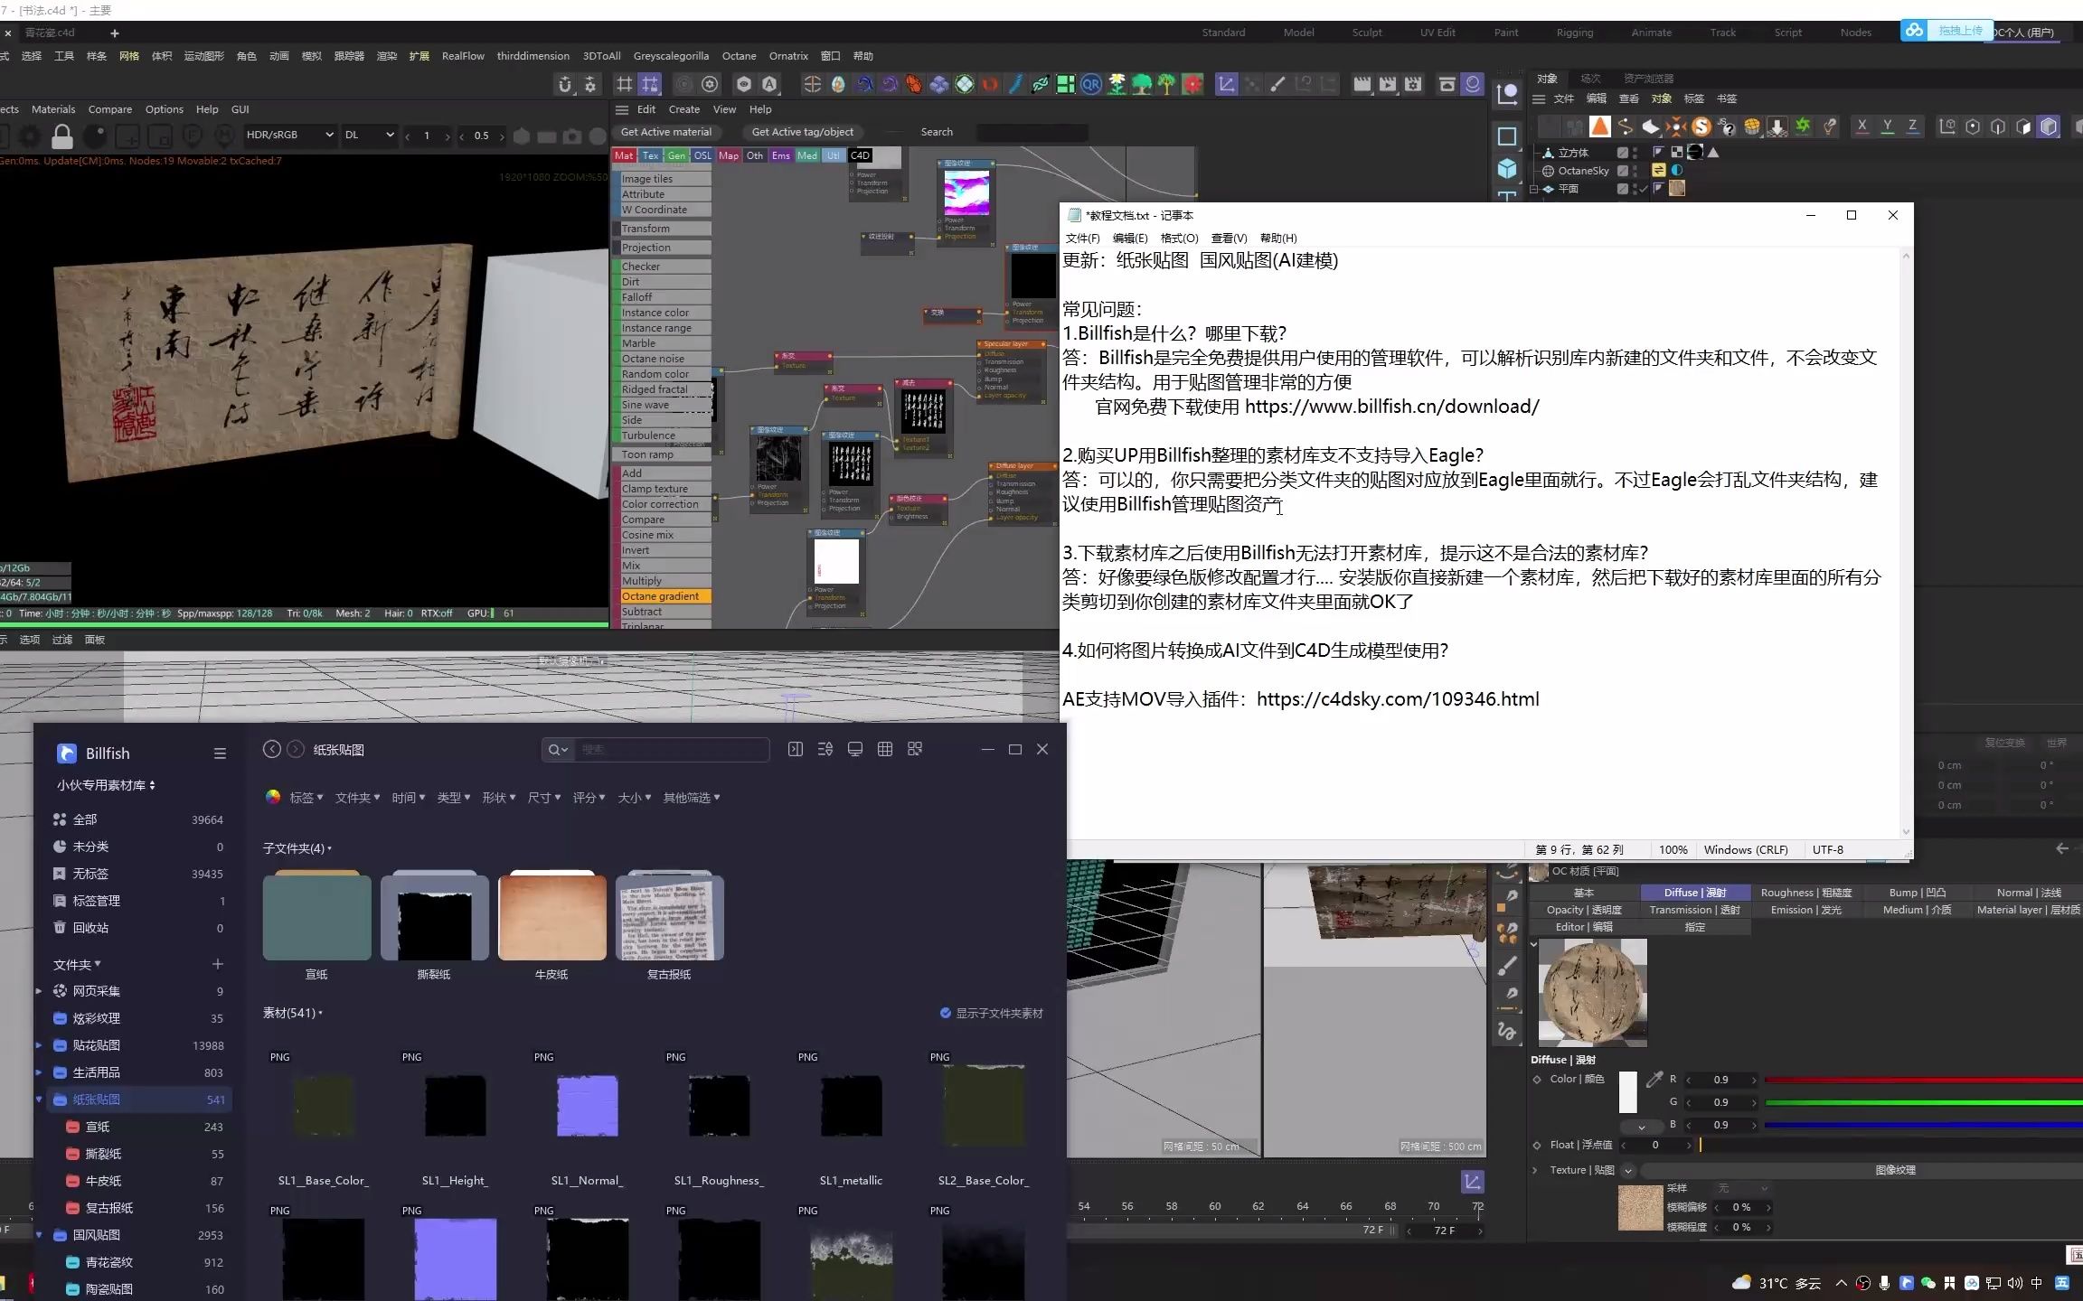Click the clapperboard render icon in toolbar
The width and height of the screenshot is (2083, 1301).
[1362, 84]
